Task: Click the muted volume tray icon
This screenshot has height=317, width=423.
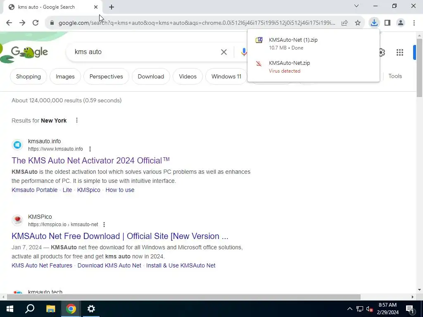Action: coord(369,309)
